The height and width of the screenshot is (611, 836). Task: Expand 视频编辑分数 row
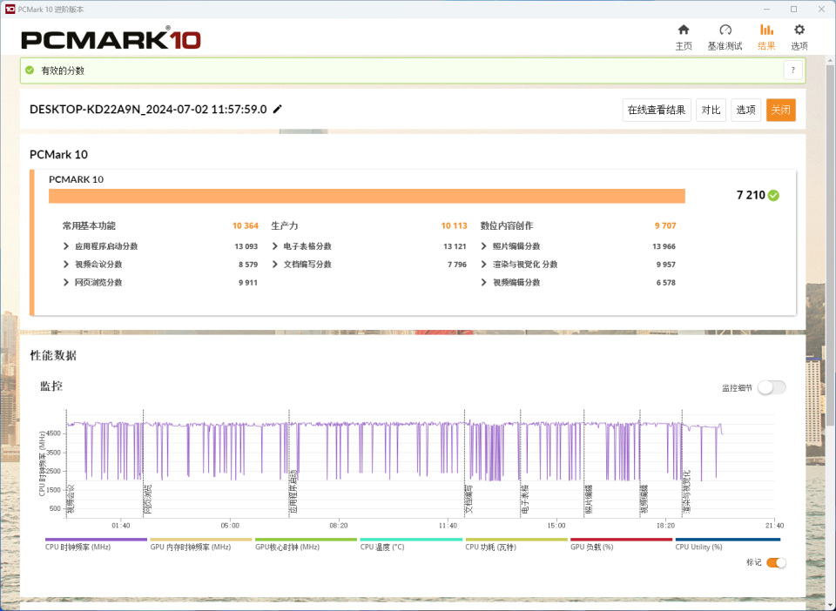point(484,282)
